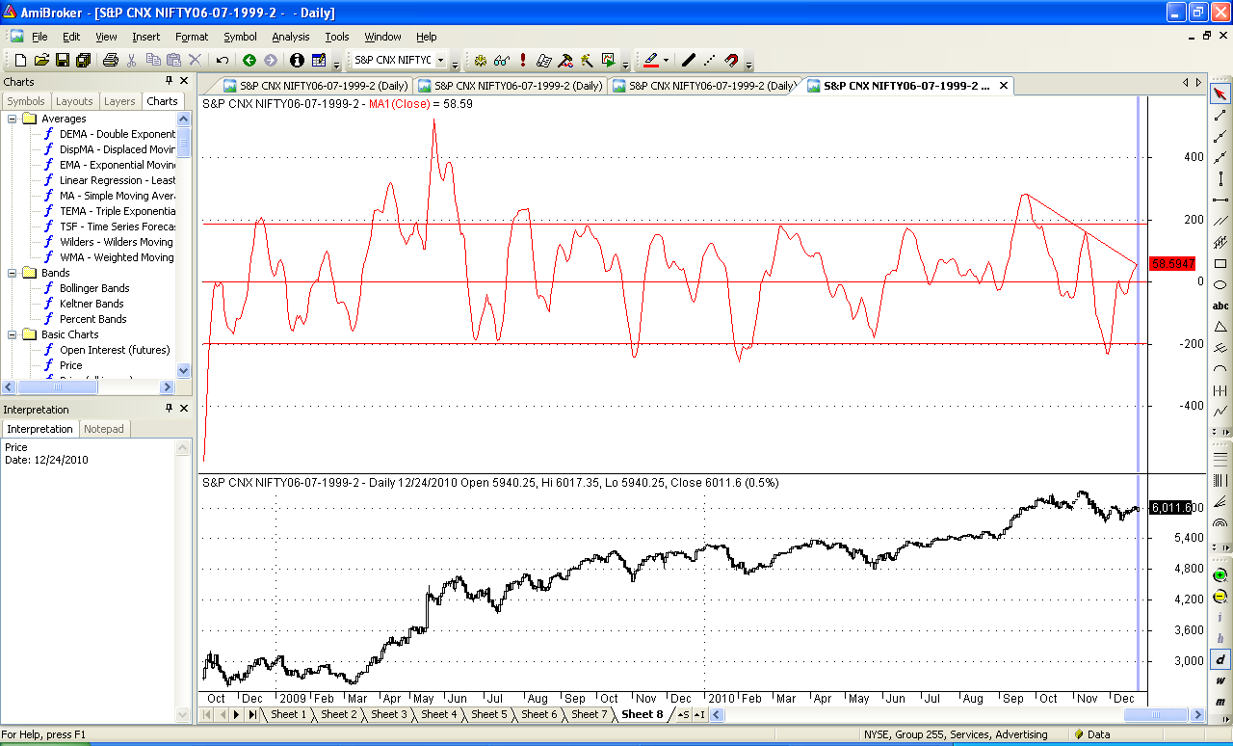Switch to weekly interval 'w'

coord(1220,679)
